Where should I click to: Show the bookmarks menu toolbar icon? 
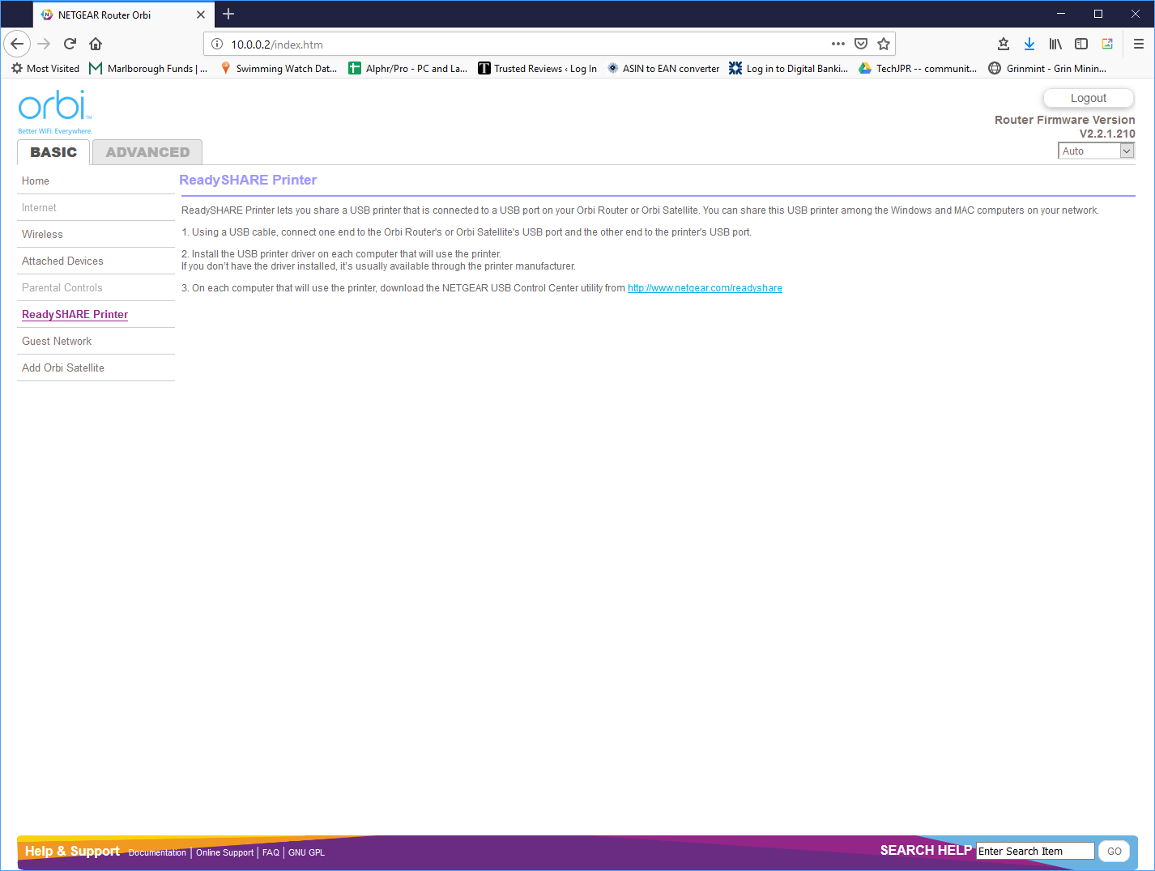click(x=1004, y=44)
